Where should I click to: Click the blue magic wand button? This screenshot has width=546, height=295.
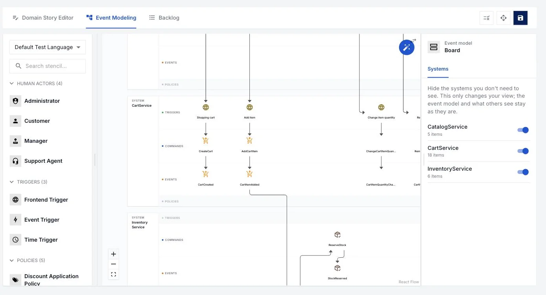407,47
